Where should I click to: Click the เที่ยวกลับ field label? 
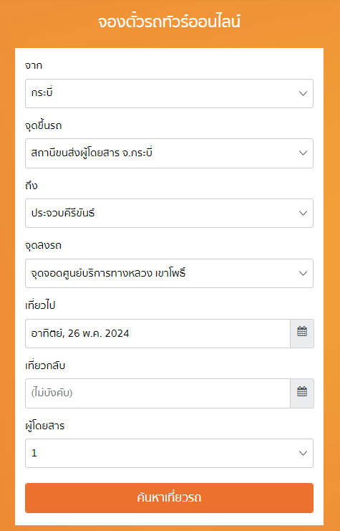click(x=45, y=365)
